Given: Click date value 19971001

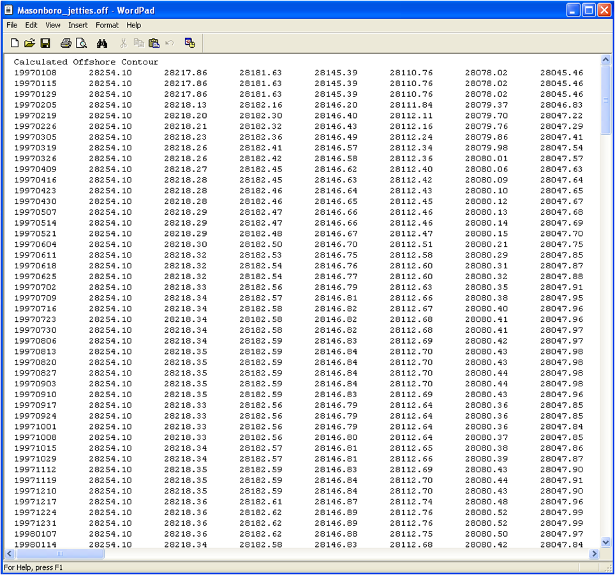Looking at the screenshot, I should tap(35, 426).
